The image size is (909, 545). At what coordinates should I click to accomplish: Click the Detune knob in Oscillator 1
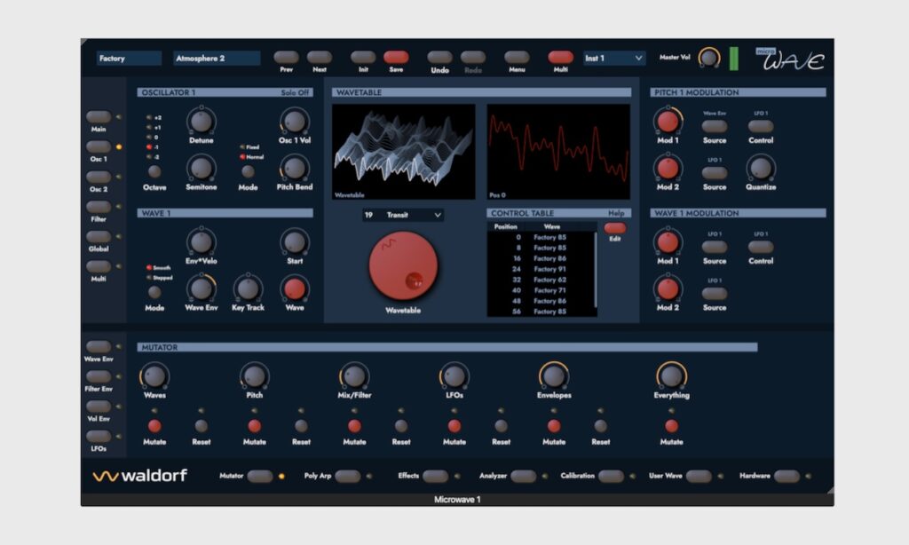[x=202, y=122]
